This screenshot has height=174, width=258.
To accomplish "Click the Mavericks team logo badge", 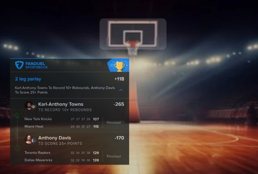I will (34, 141).
